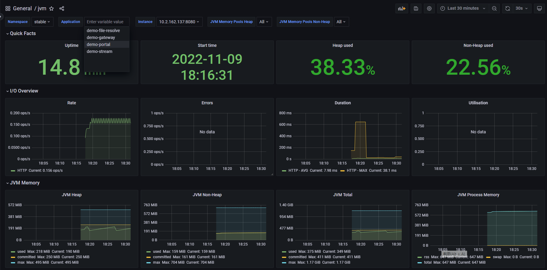Select demo-file-resolve from the list
The image size is (547, 270).
coord(106,31)
